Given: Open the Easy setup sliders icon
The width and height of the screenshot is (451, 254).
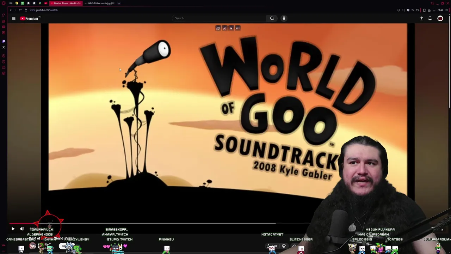Looking at the screenshot, I should (446, 10).
